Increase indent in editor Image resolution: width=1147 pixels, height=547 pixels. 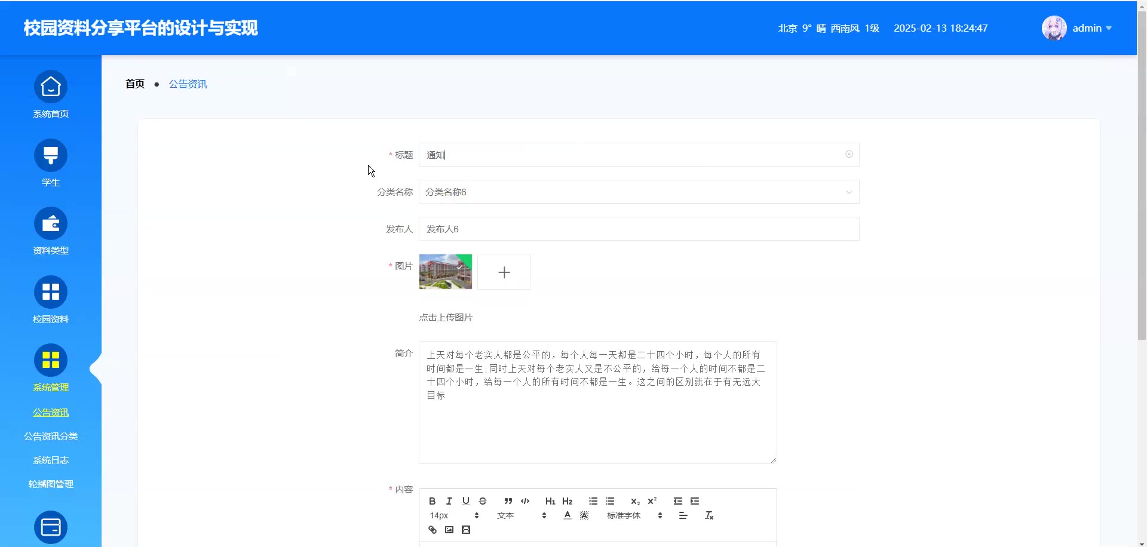[x=695, y=501]
